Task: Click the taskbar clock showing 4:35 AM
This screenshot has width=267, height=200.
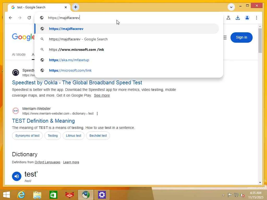Action: tap(256, 195)
